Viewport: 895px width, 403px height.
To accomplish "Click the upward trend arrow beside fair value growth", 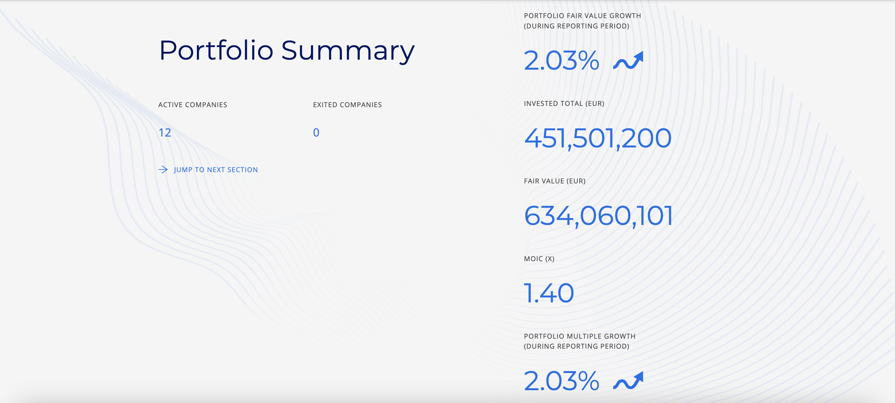I will [x=628, y=61].
